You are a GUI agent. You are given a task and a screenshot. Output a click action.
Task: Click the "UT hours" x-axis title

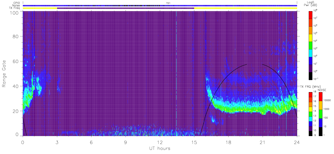tap(159, 148)
